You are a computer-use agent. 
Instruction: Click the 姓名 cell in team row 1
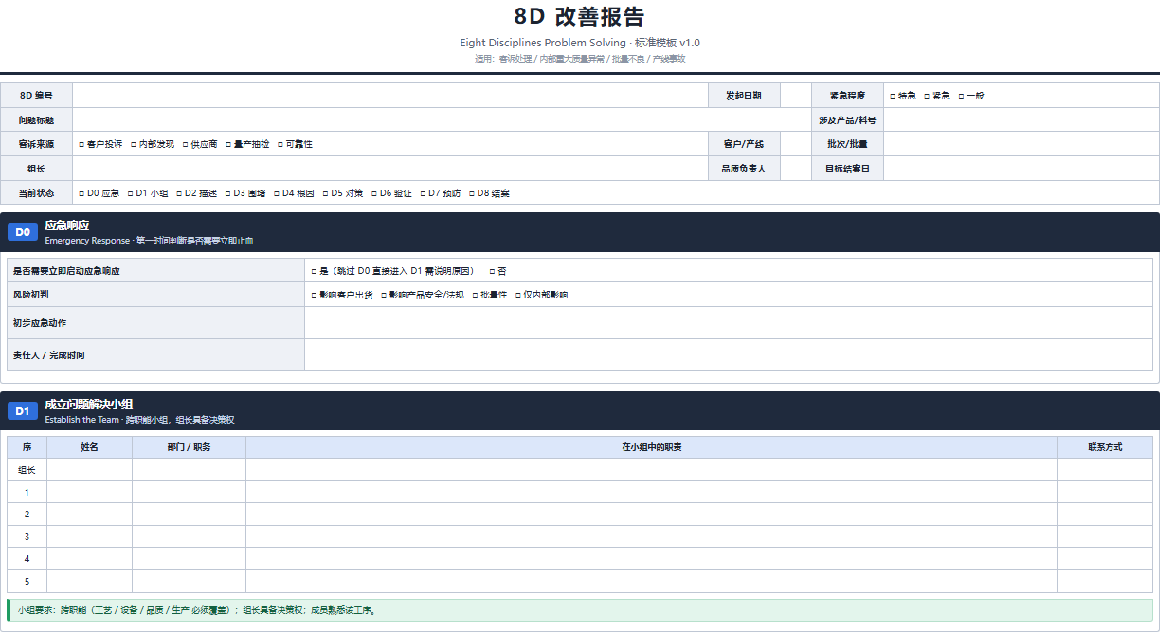[90, 493]
